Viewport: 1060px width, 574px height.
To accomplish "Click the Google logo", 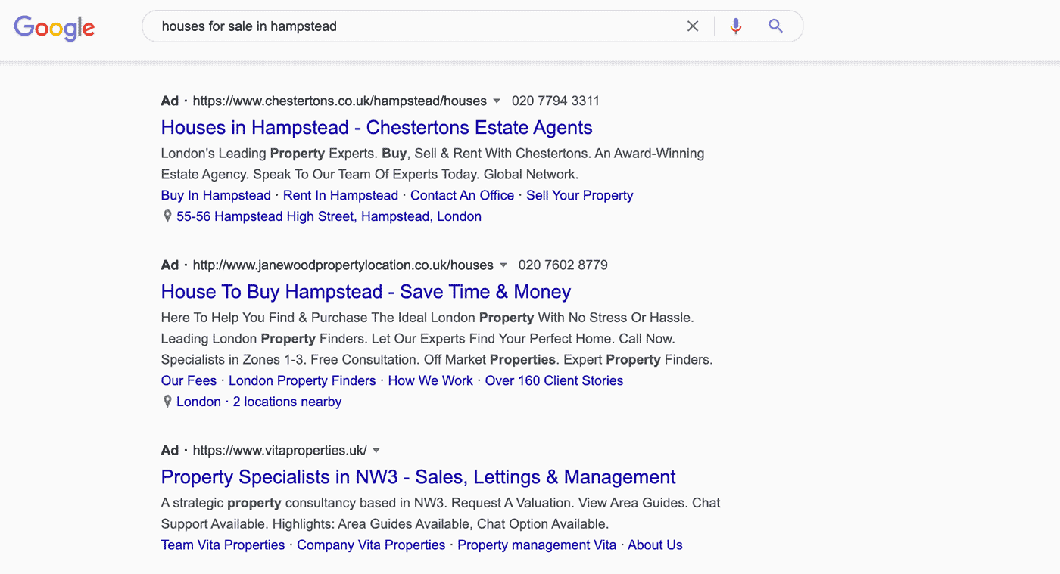I will tap(54, 28).
